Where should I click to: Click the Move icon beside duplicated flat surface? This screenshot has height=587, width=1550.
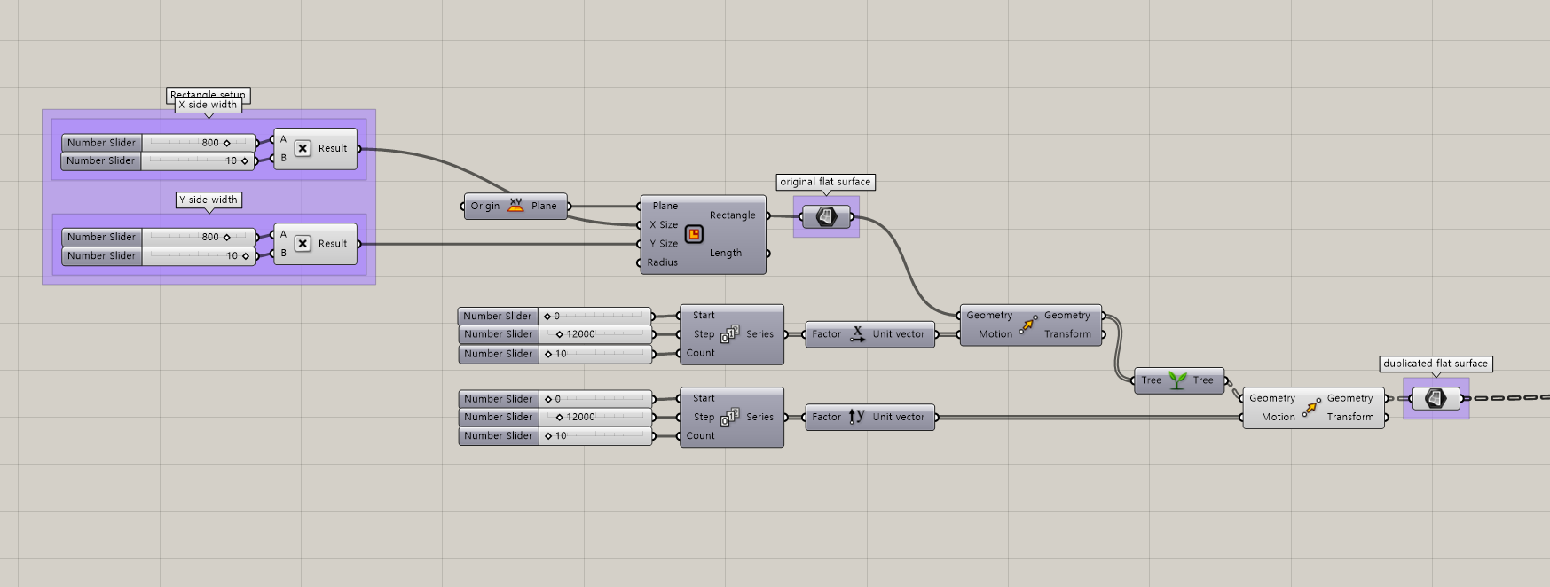point(1311,407)
